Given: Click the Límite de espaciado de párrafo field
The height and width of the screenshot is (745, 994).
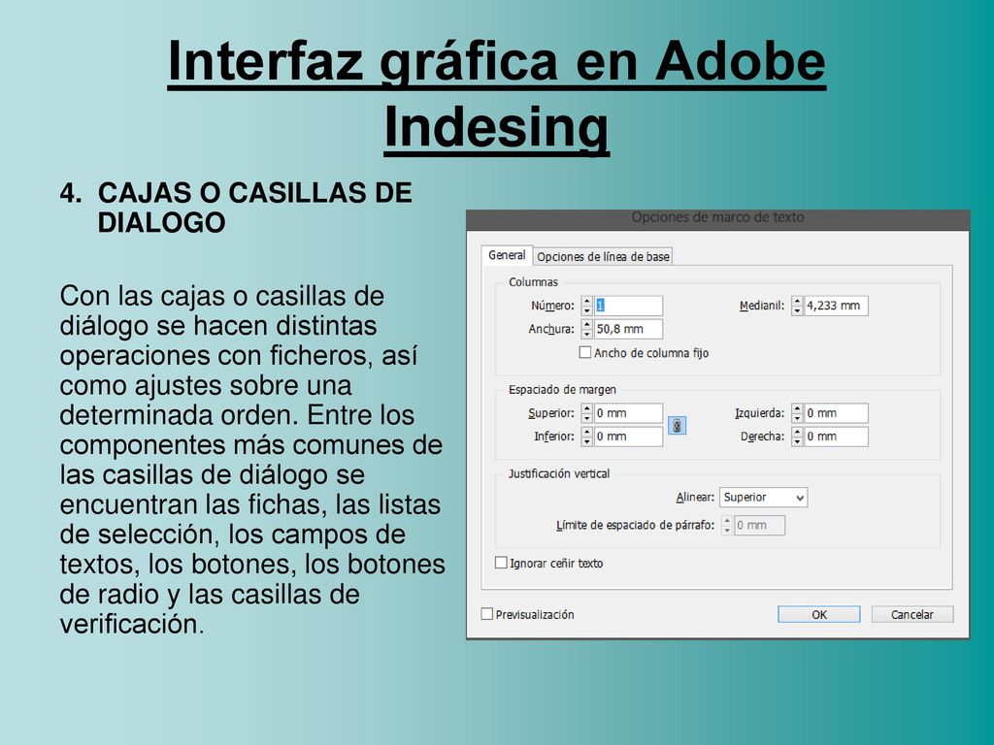Looking at the screenshot, I should tap(759, 525).
